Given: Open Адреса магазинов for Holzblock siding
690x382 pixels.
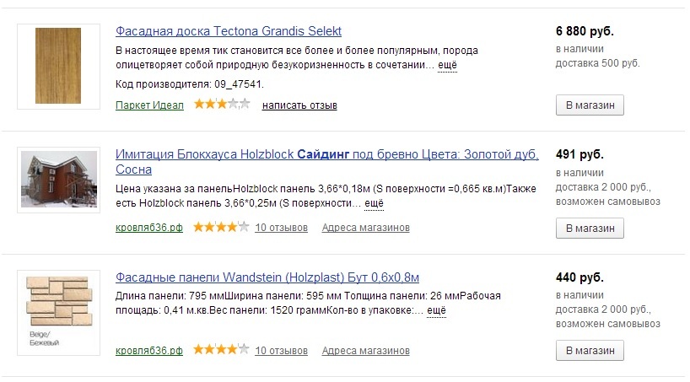Looking at the screenshot, I should [x=366, y=228].
